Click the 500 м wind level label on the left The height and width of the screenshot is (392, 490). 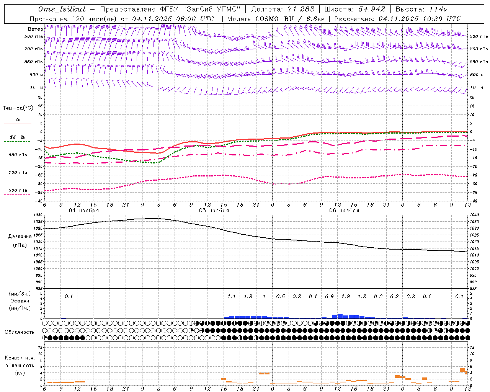point(36,75)
